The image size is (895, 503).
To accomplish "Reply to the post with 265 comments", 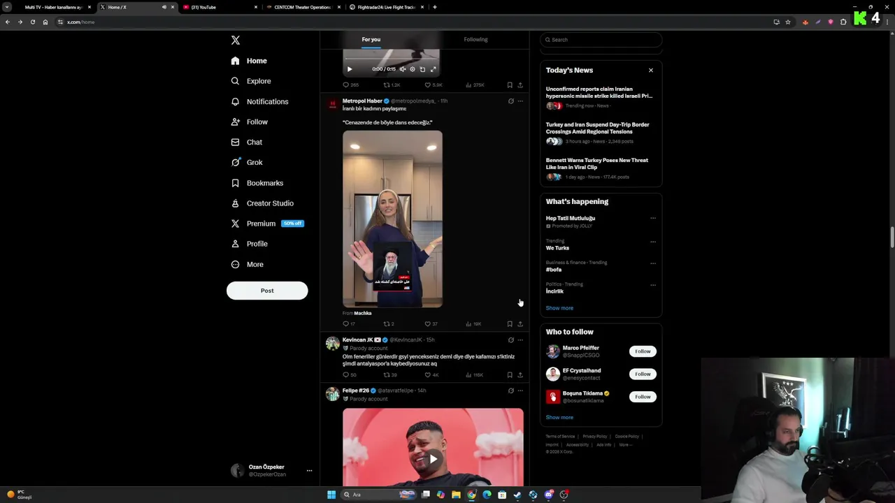I will coord(350,85).
